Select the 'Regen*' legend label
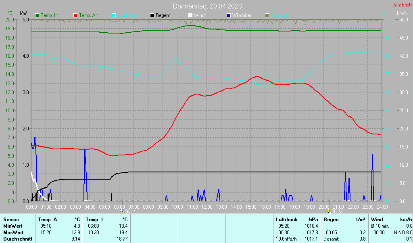Screen dimensions: 413x243 tap(163, 16)
